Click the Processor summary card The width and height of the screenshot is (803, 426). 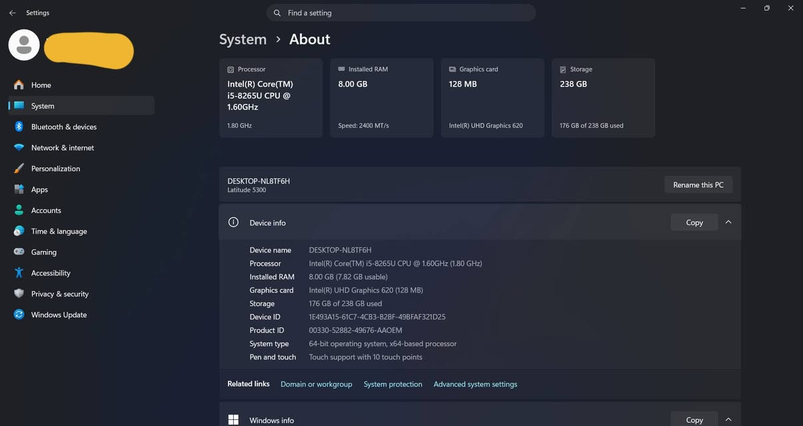coord(271,98)
